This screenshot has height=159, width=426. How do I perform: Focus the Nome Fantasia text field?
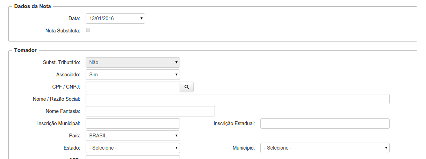coord(150,111)
